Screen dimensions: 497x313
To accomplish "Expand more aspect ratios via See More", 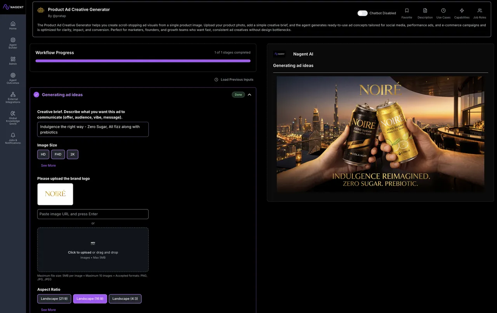I will coord(49,310).
